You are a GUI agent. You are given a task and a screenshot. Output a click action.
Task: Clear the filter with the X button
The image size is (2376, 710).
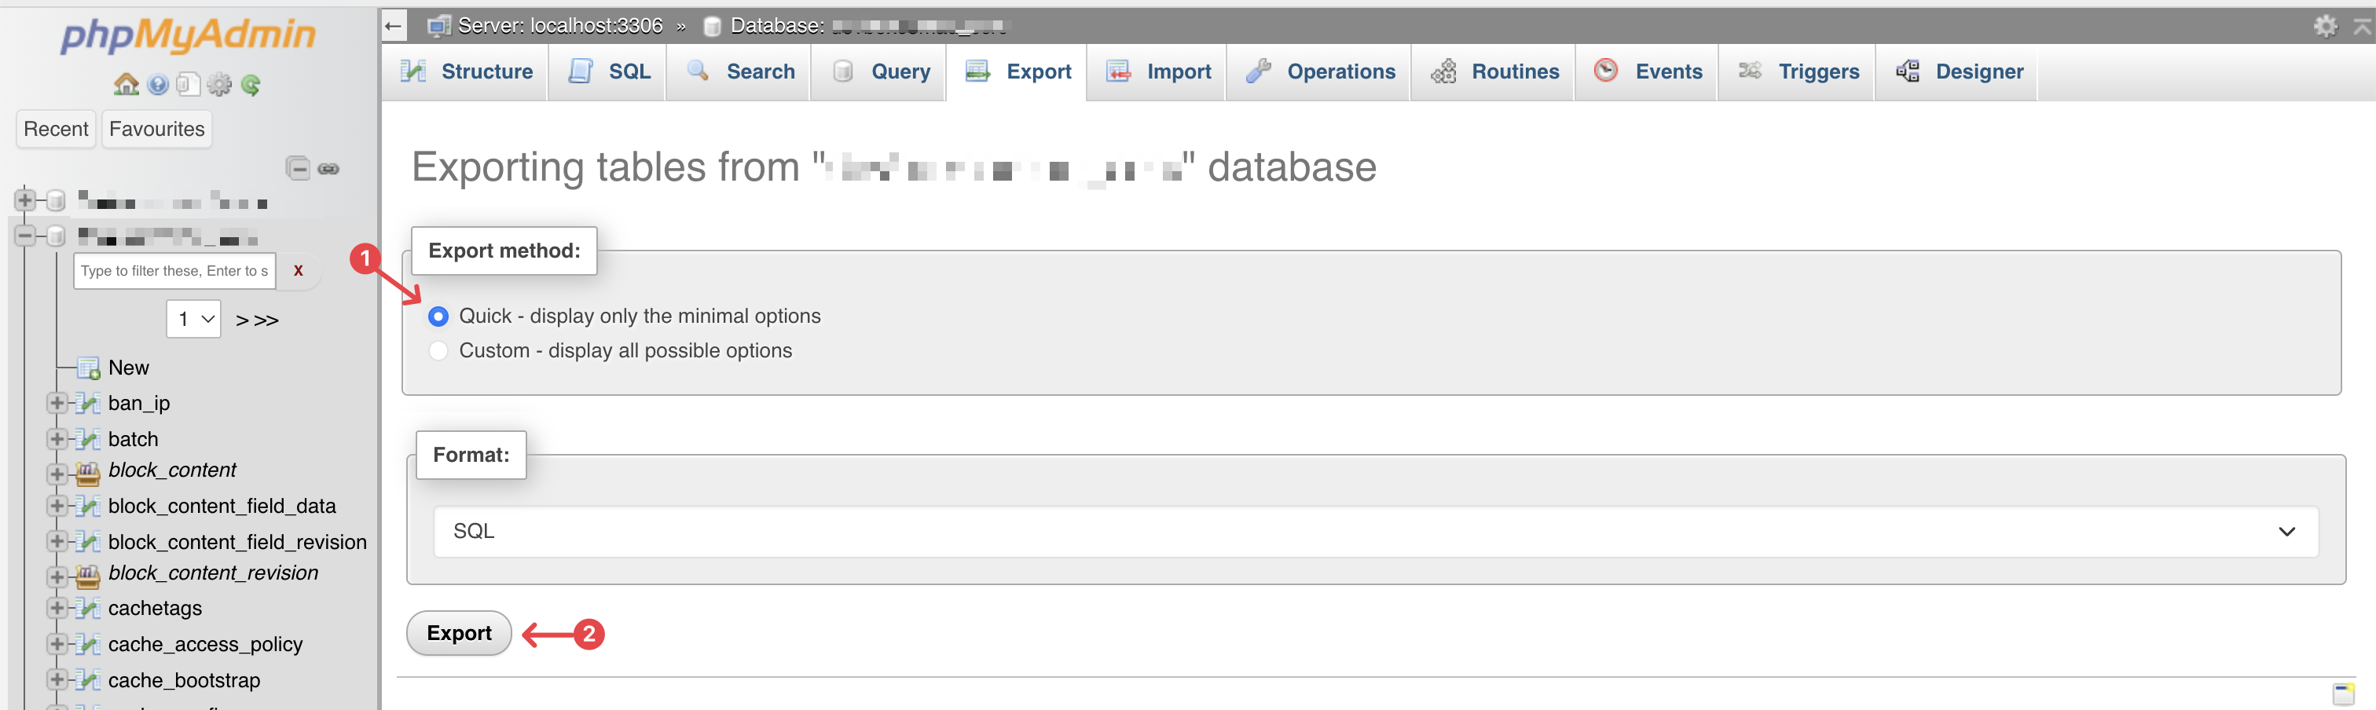[298, 271]
